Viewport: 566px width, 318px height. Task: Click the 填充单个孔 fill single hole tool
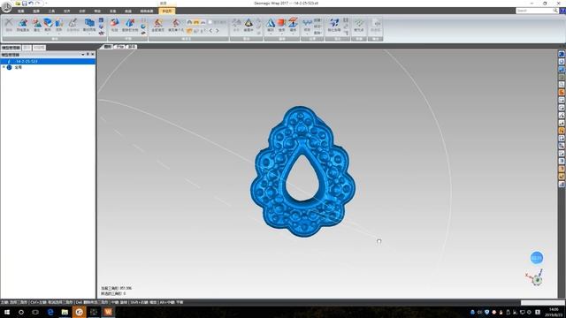click(176, 26)
